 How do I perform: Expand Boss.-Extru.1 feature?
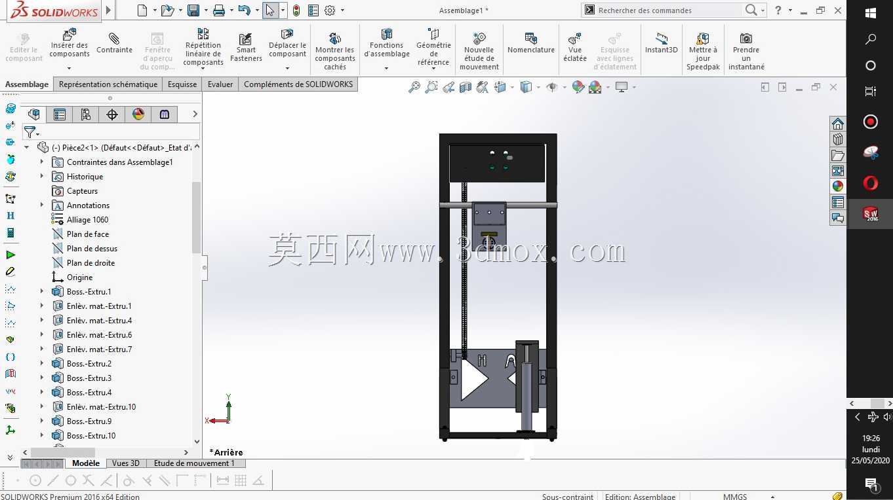42,291
